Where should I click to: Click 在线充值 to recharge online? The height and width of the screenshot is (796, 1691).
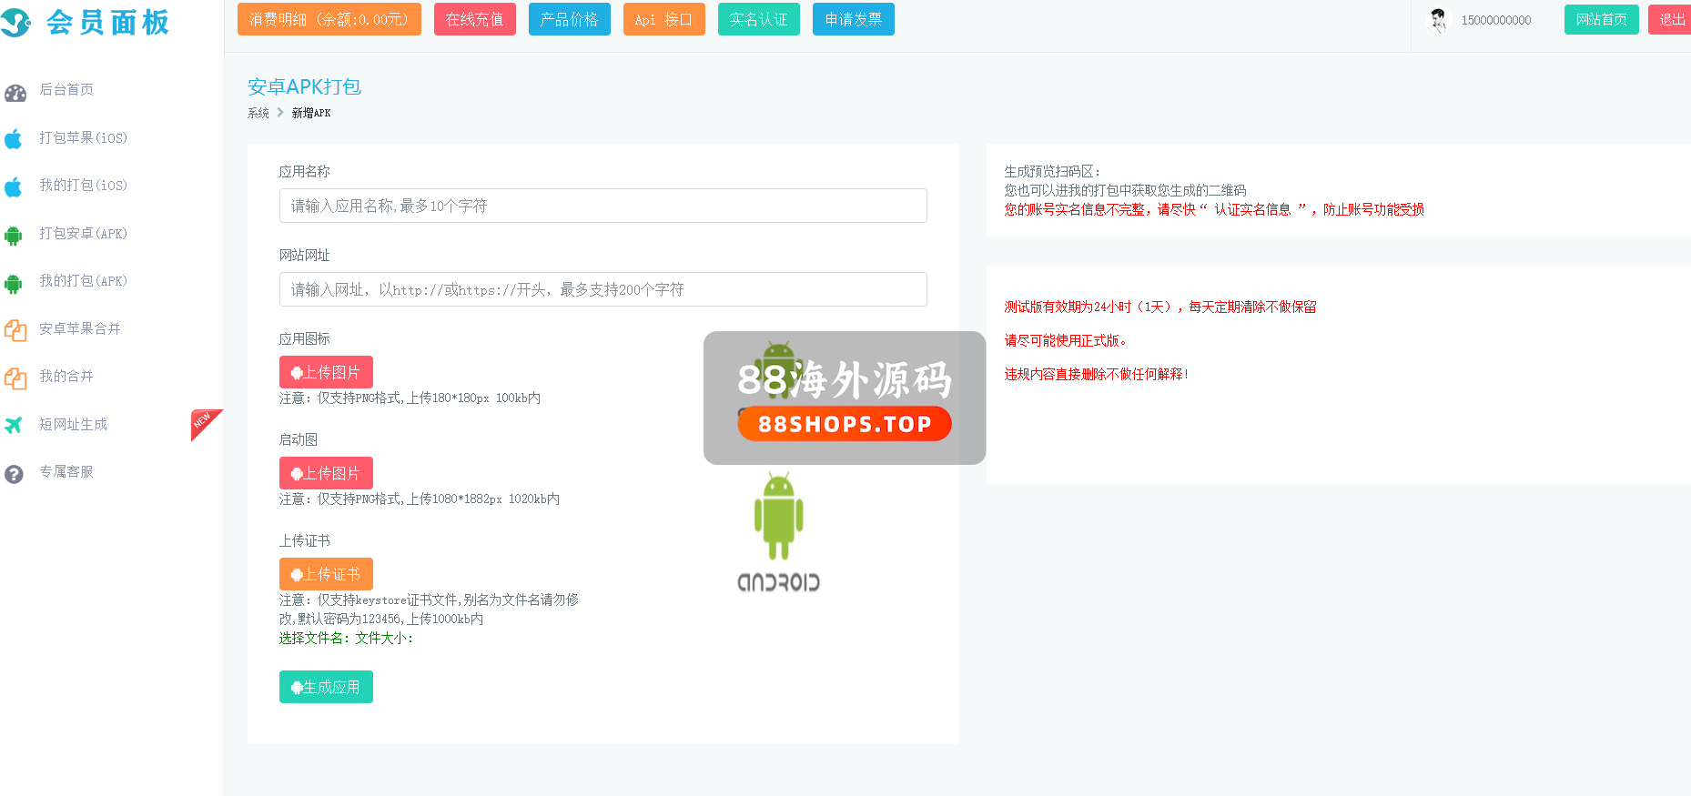[474, 19]
